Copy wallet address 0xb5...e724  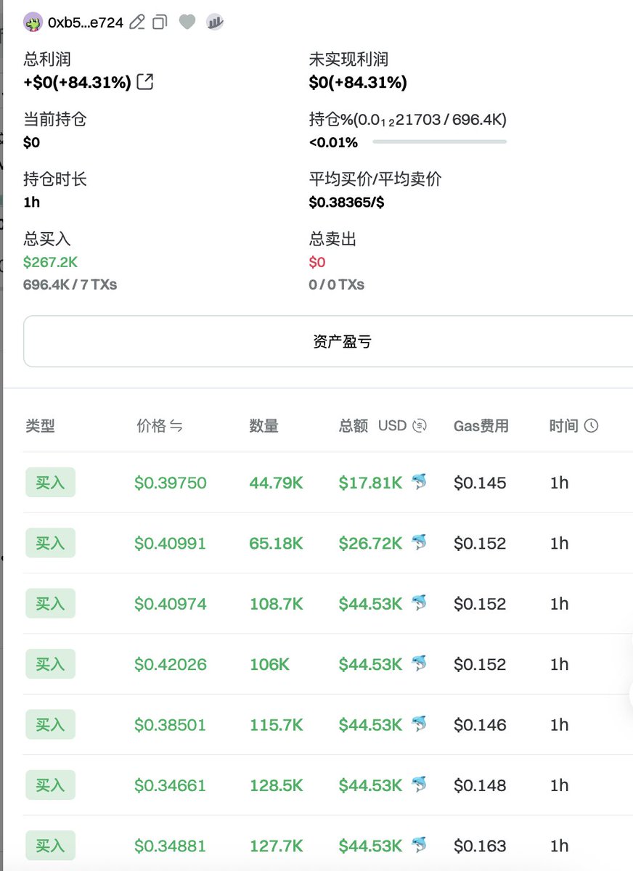coord(160,22)
